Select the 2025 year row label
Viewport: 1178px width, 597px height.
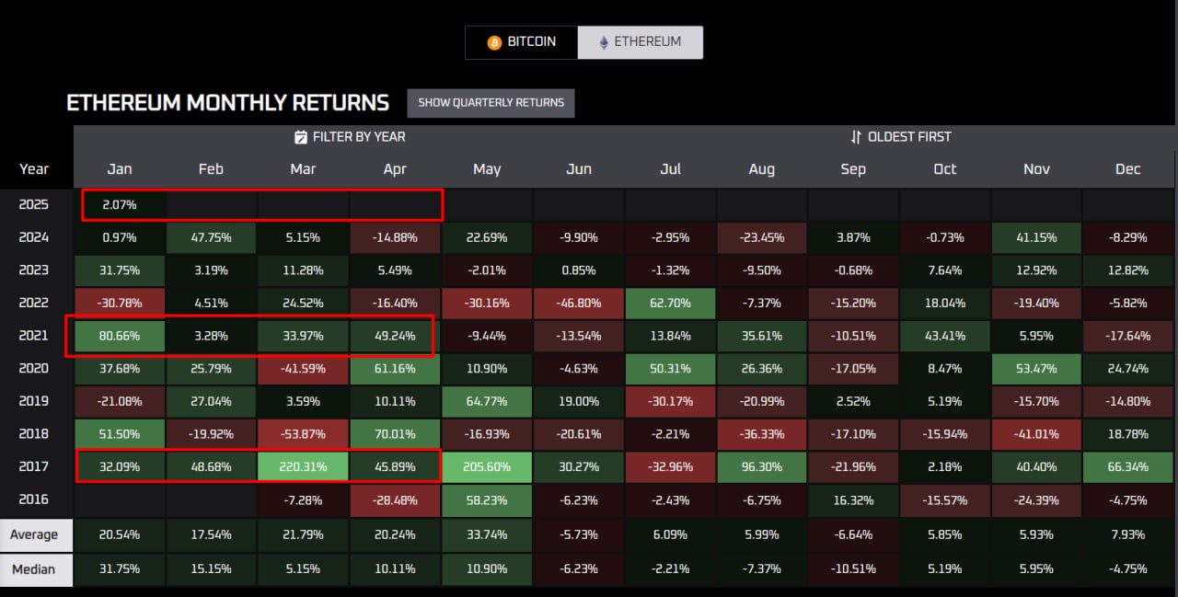[34, 204]
